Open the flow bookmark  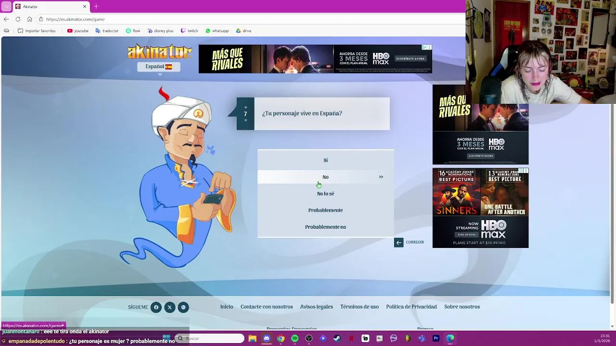click(x=133, y=31)
